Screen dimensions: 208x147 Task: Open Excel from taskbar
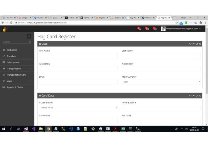[123, 129]
